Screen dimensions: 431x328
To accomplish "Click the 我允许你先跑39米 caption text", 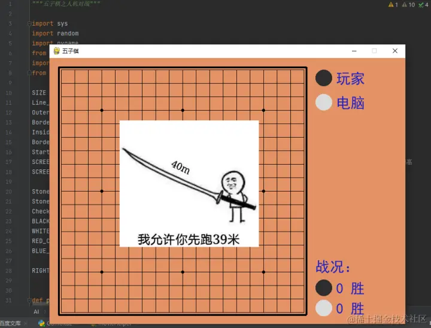I will pyautogui.click(x=189, y=239).
